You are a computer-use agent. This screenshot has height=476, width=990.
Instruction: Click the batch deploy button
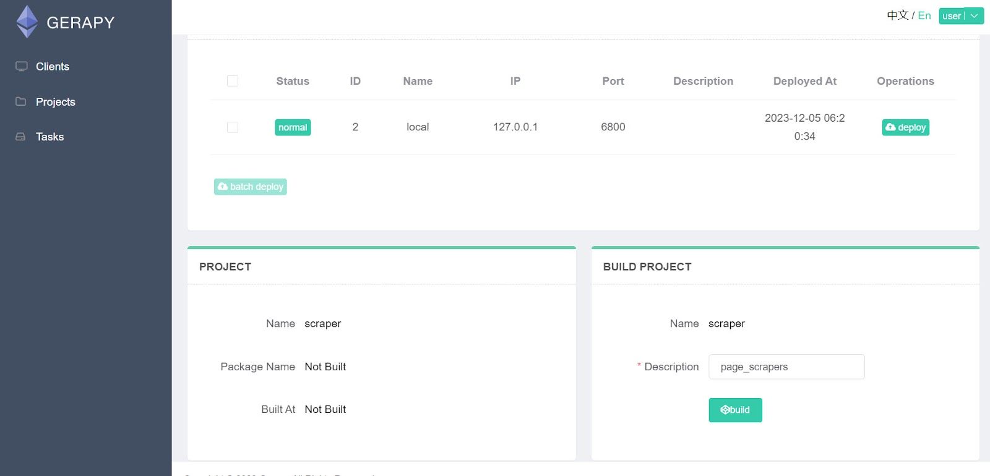coord(251,187)
